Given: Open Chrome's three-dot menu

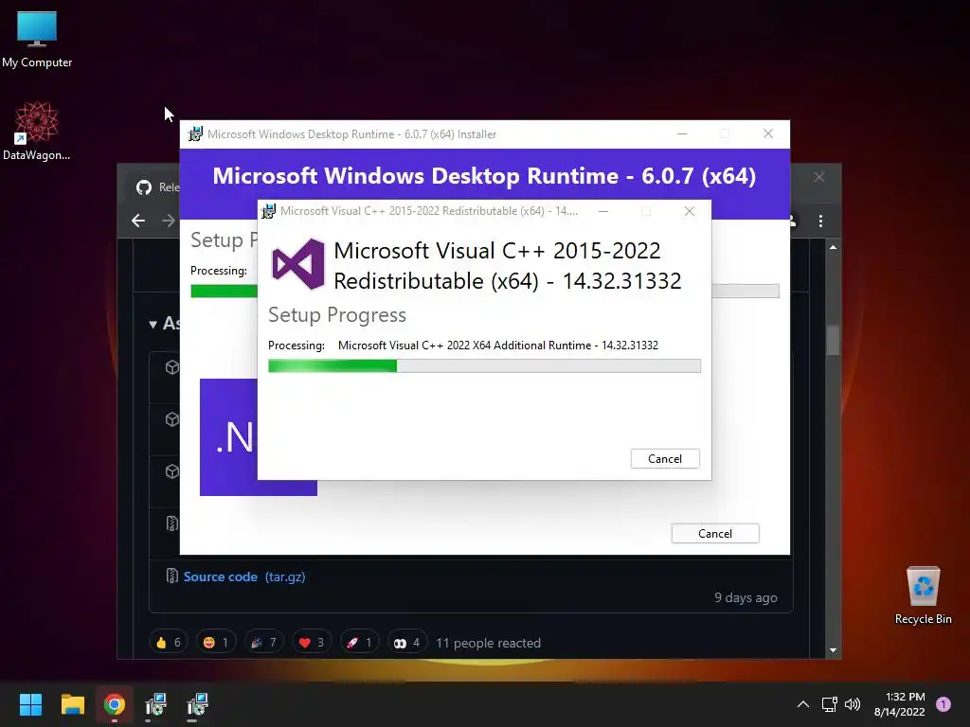Looking at the screenshot, I should pyautogui.click(x=821, y=221).
